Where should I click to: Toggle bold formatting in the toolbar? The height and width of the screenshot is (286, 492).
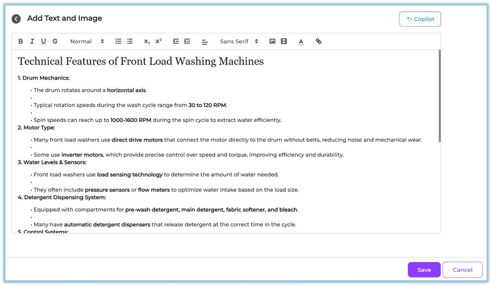pyautogui.click(x=21, y=41)
